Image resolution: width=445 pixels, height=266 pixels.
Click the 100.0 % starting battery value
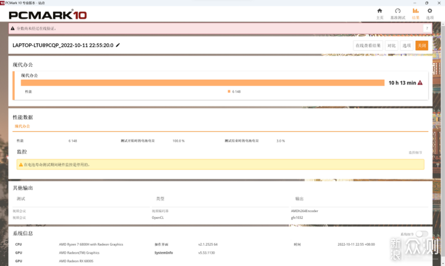(x=179, y=140)
